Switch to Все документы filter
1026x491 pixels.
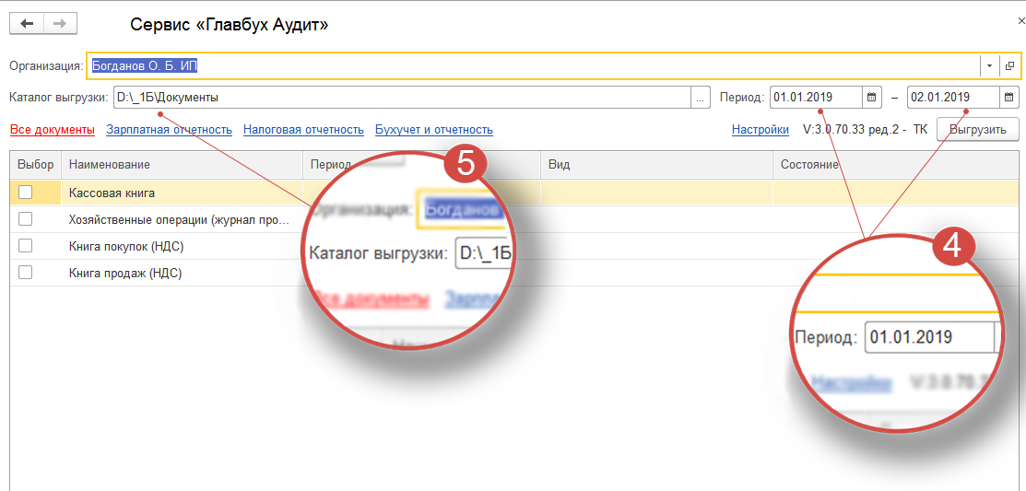(x=53, y=130)
